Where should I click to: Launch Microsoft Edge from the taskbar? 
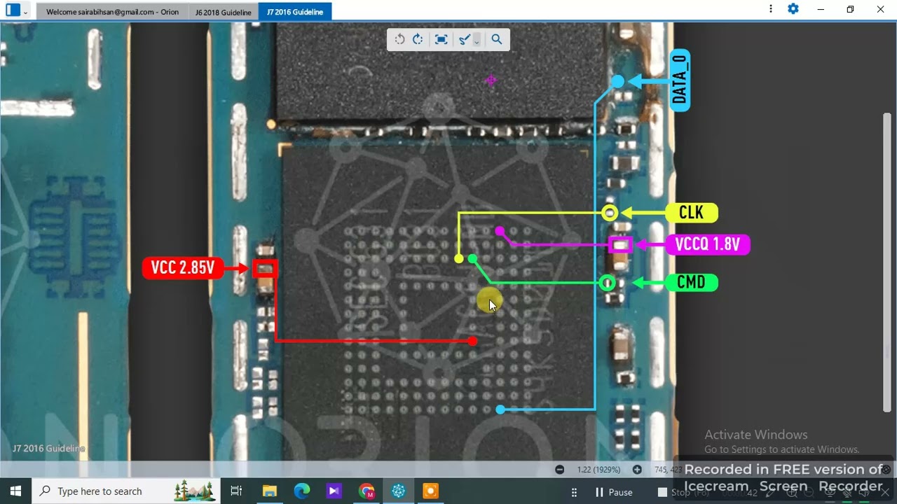click(x=301, y=491)
